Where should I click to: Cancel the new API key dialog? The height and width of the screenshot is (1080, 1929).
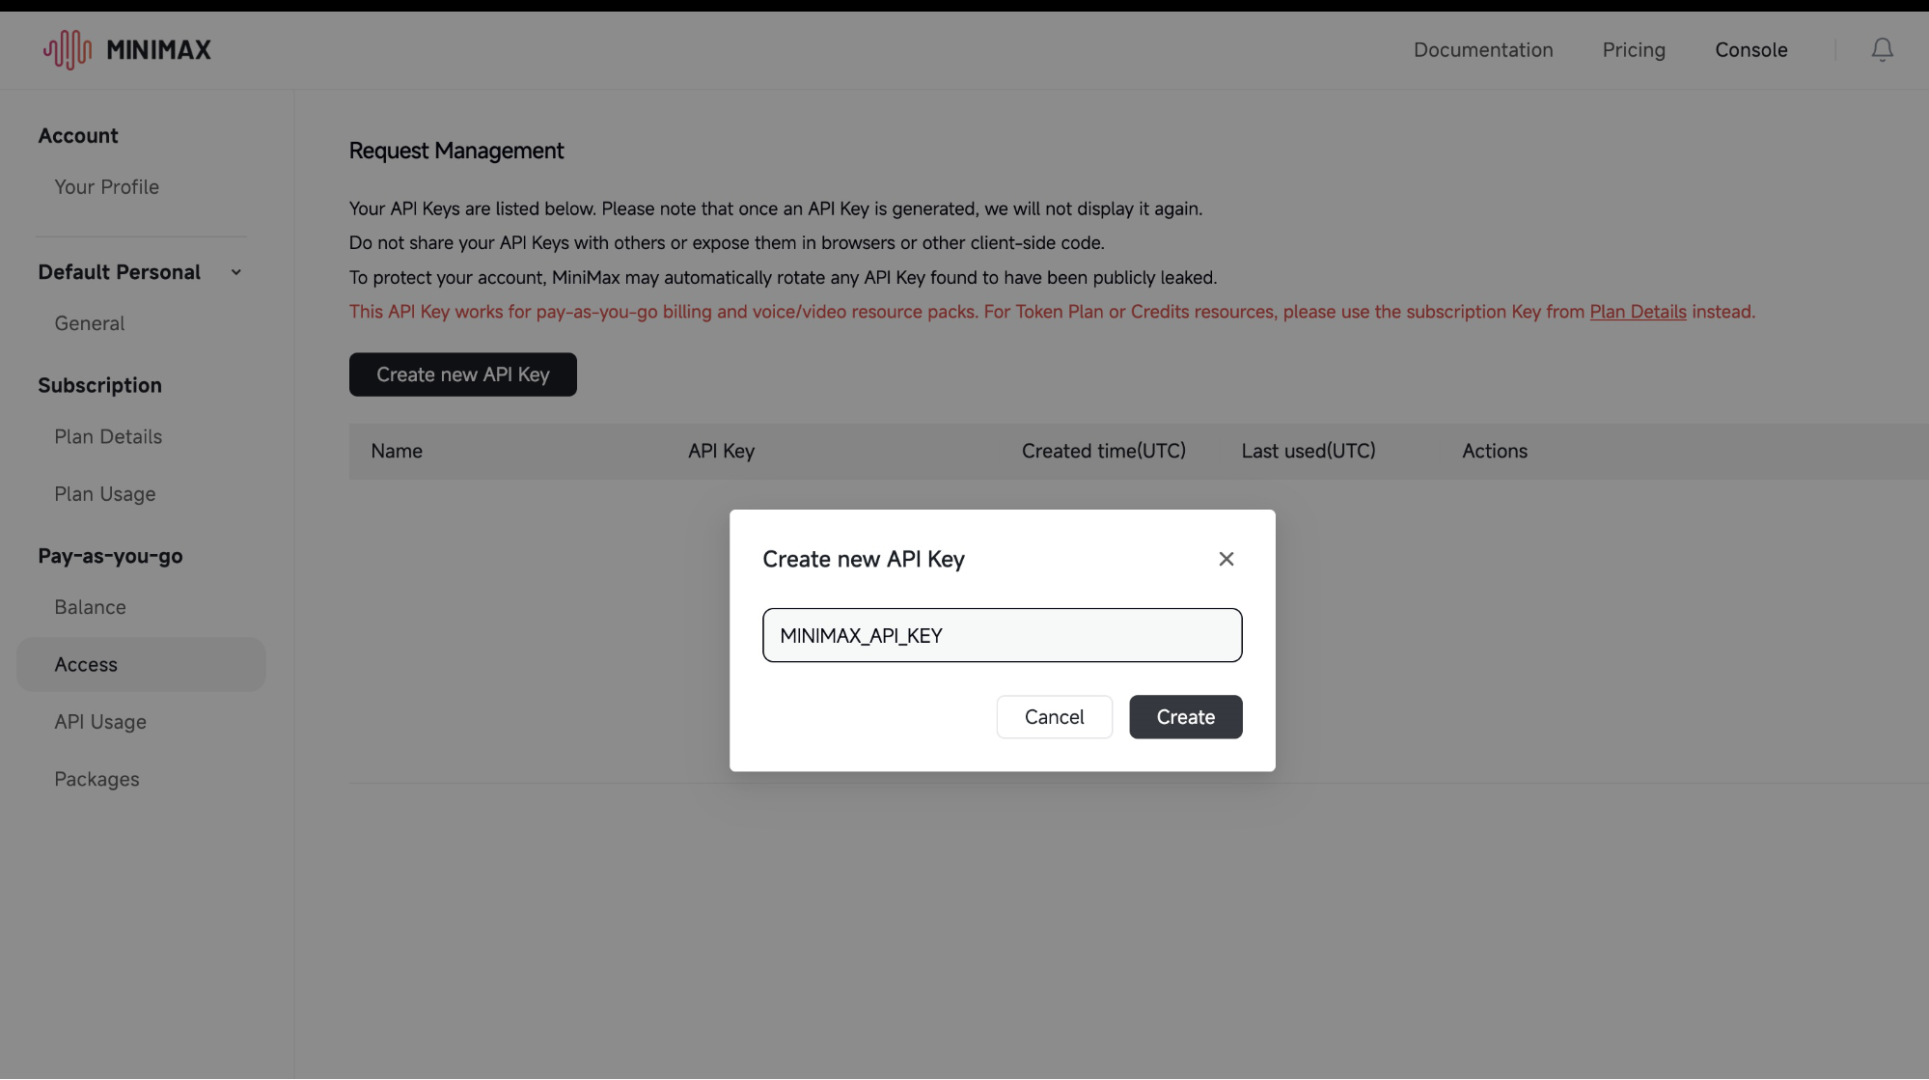pyautogui.click(x=1054, y=717)
